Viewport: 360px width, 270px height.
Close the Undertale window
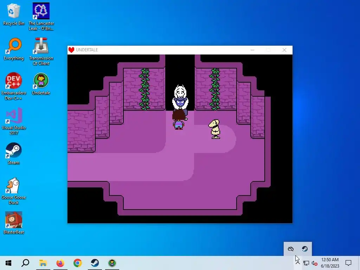pyautogui.click(x=284, y=50)
